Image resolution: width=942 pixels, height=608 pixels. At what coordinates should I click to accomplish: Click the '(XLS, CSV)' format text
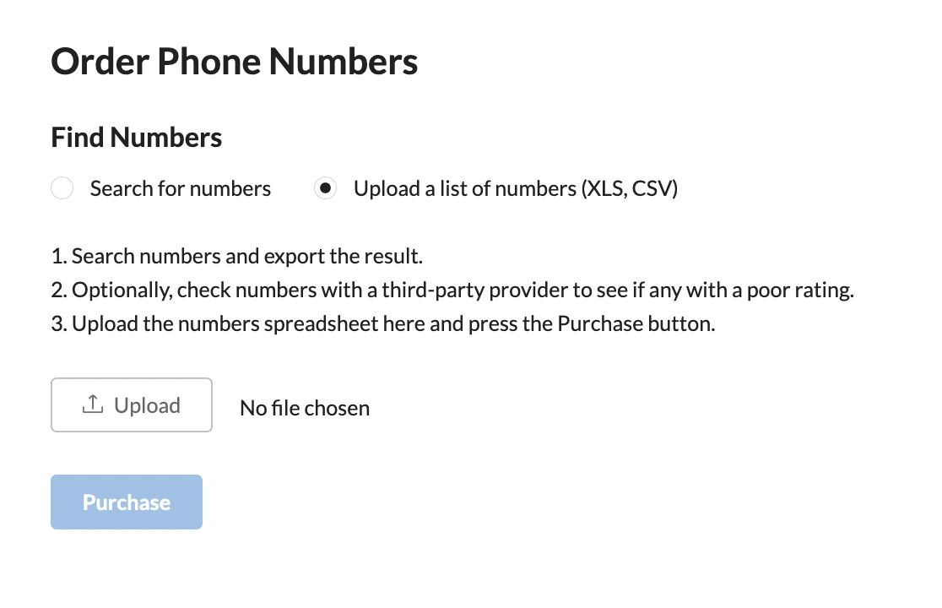(629, 188)
